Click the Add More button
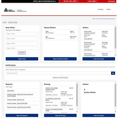Image resolution: width=118 pixels, height=118 pixels. [x=22, y=53]
